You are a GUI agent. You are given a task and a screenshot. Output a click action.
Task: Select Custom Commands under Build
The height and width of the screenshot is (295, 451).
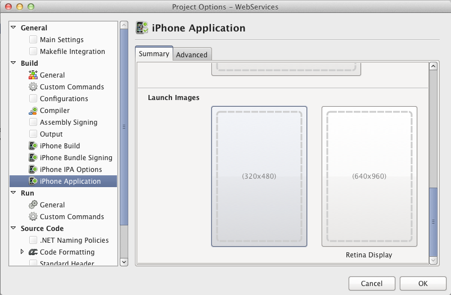tap(72, 87)
